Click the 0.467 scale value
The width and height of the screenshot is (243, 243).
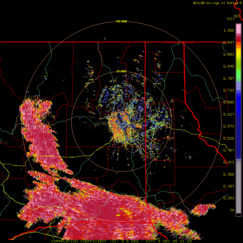(229, 150)
